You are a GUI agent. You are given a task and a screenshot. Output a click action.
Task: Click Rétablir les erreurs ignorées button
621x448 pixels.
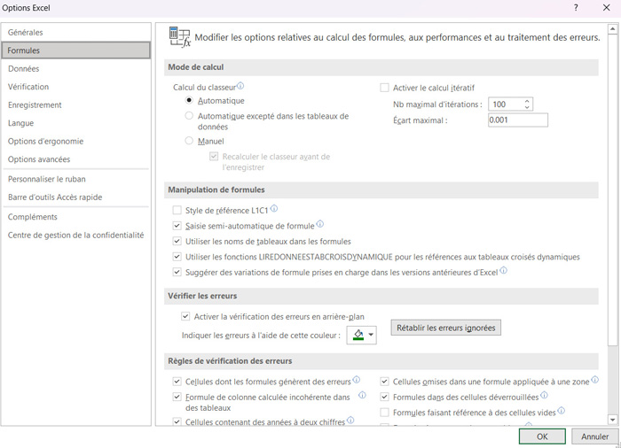(x=446, y=328)
